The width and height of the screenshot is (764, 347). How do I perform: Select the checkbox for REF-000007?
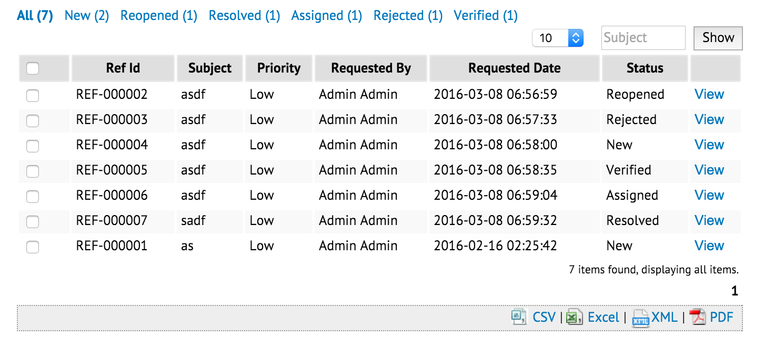33,221
